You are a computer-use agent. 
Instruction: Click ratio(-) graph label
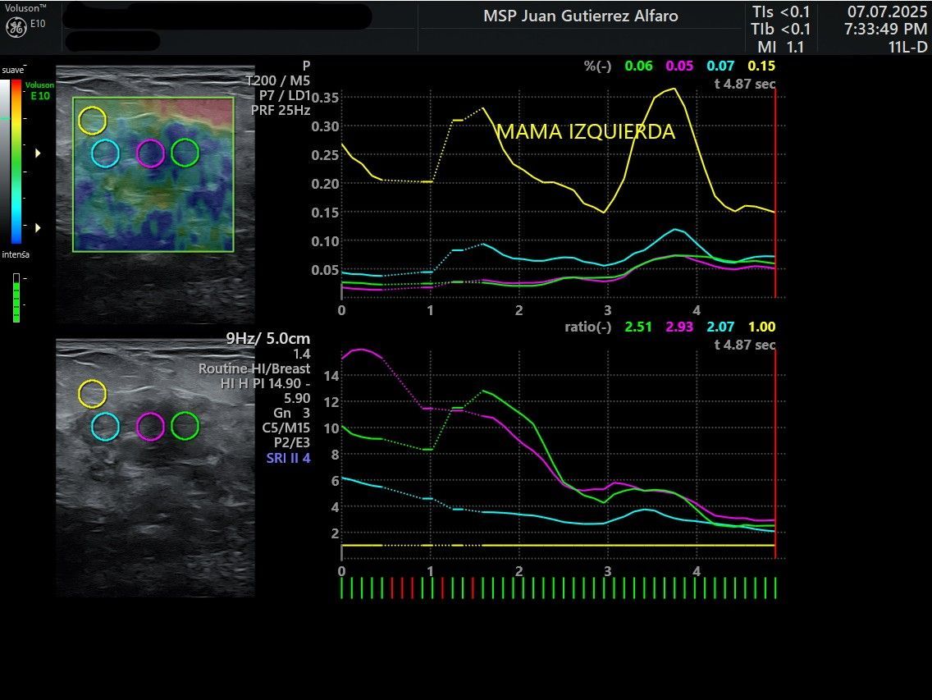[x=588, y=327]
